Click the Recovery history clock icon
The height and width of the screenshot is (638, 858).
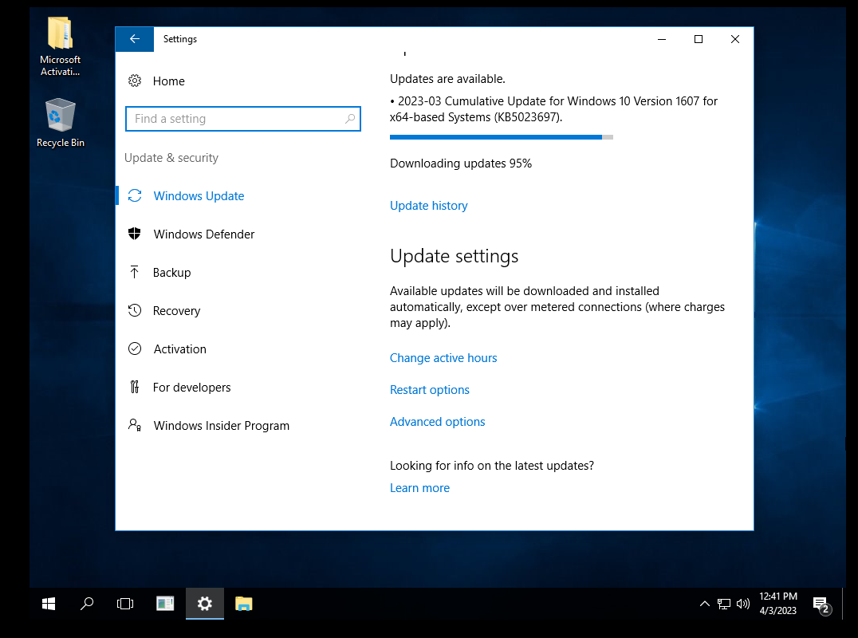tap(135, 311)
